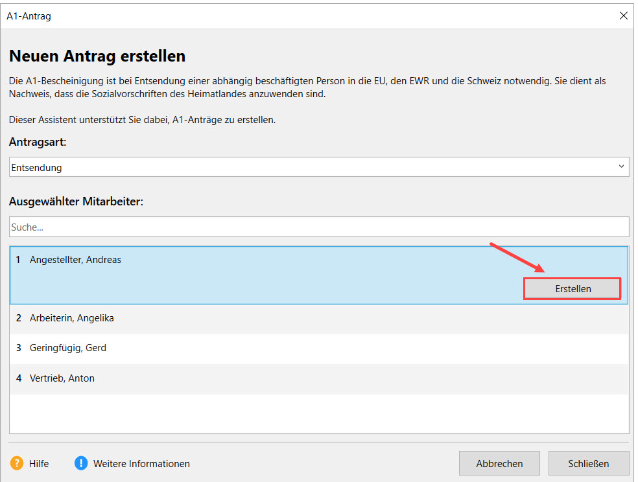Click the Abbrechen button

pyautogui.click(x=499, y=463)
